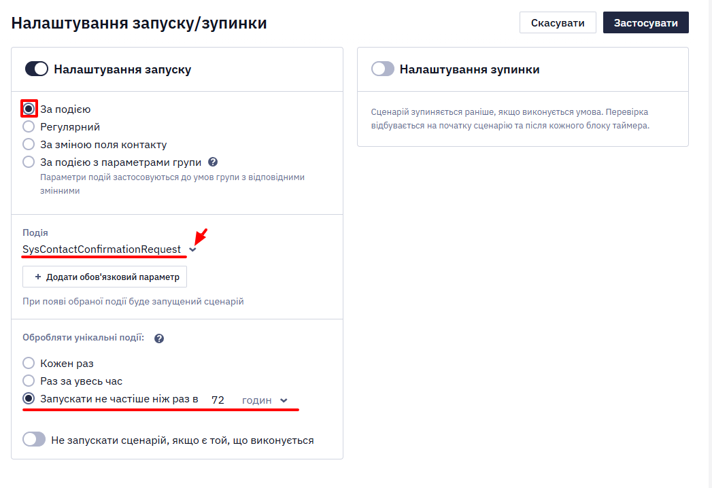712x488 pixels.
Task: Select Запускати не частіше ніж раз в
Action: (29, 398)
